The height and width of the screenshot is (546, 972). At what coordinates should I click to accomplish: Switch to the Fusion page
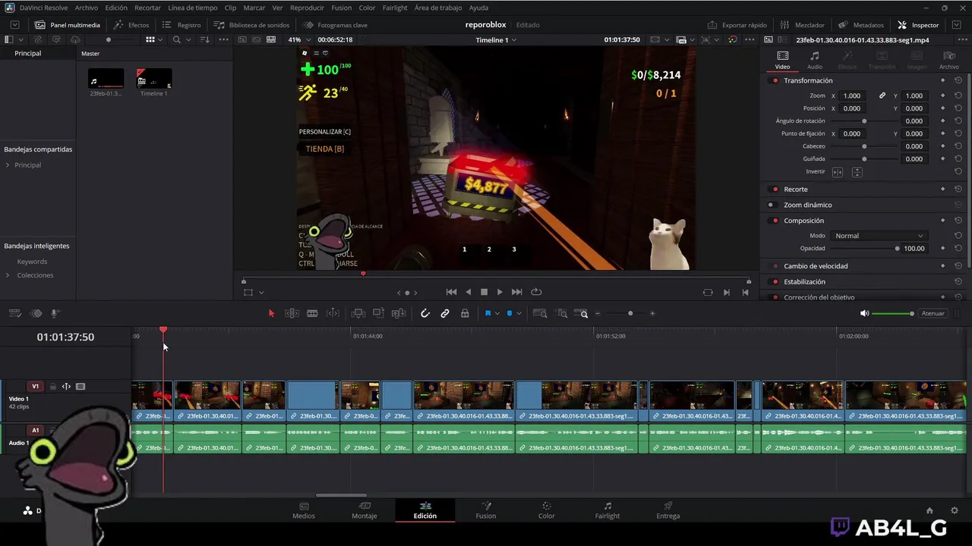pyautogui.click(x=486, y=510)
